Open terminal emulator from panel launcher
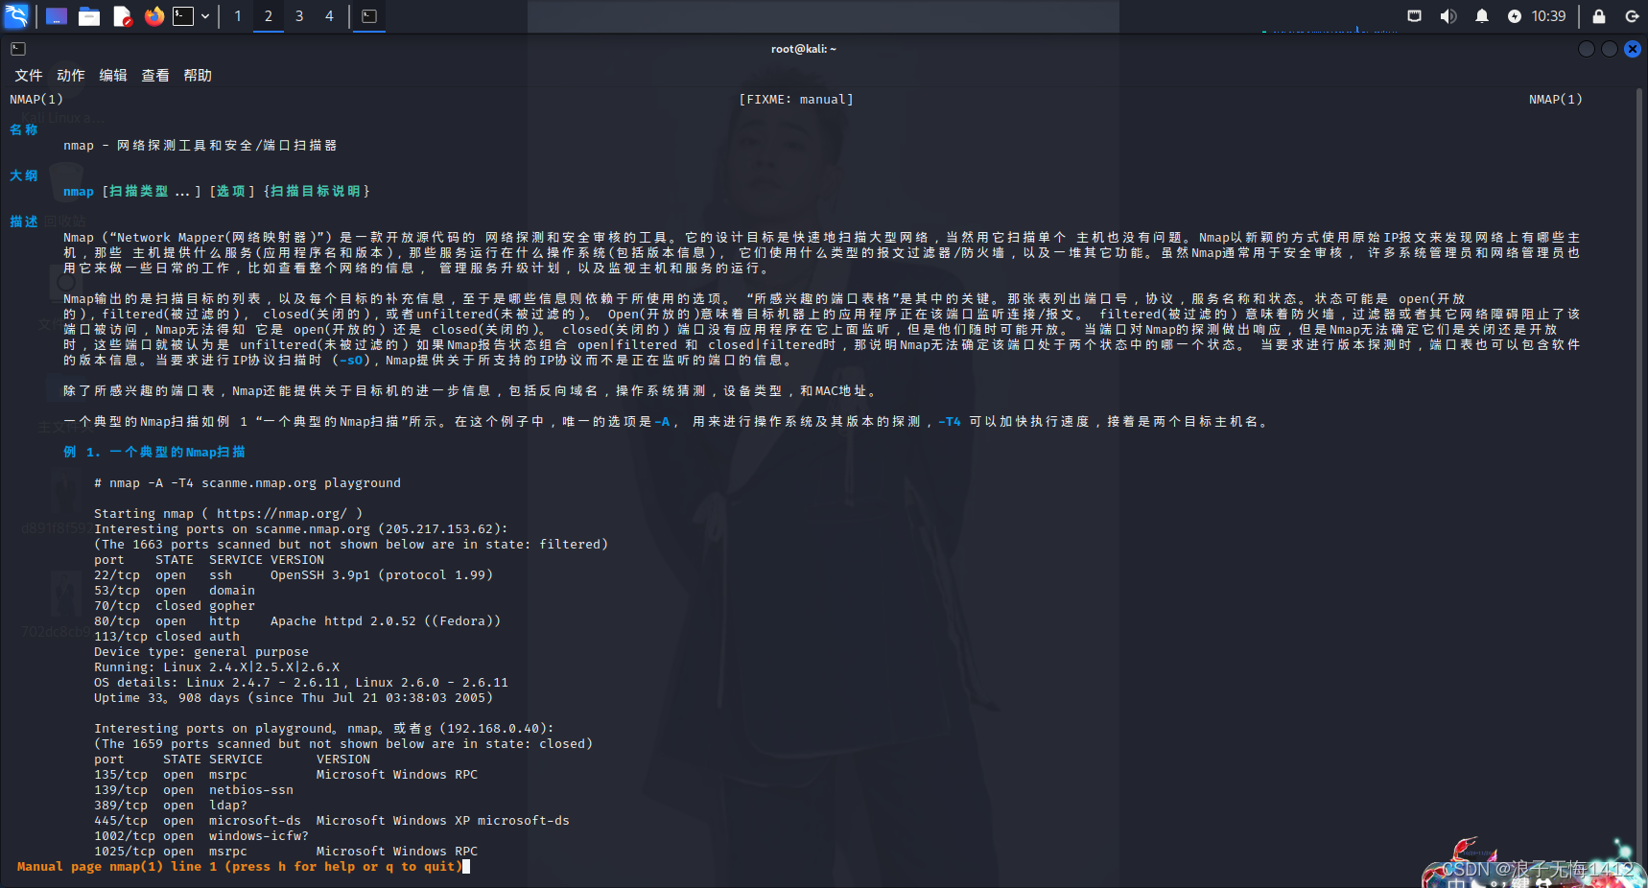1648x888 pixels. coord(183,16)
